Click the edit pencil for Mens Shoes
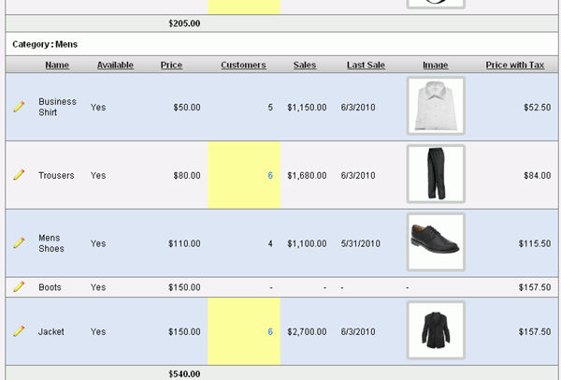This screenshot has height=380, width=561. click(x=19, y=243)
